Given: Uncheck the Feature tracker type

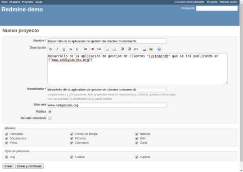Looking at the screenshot, I should click(x=72, y=157).
